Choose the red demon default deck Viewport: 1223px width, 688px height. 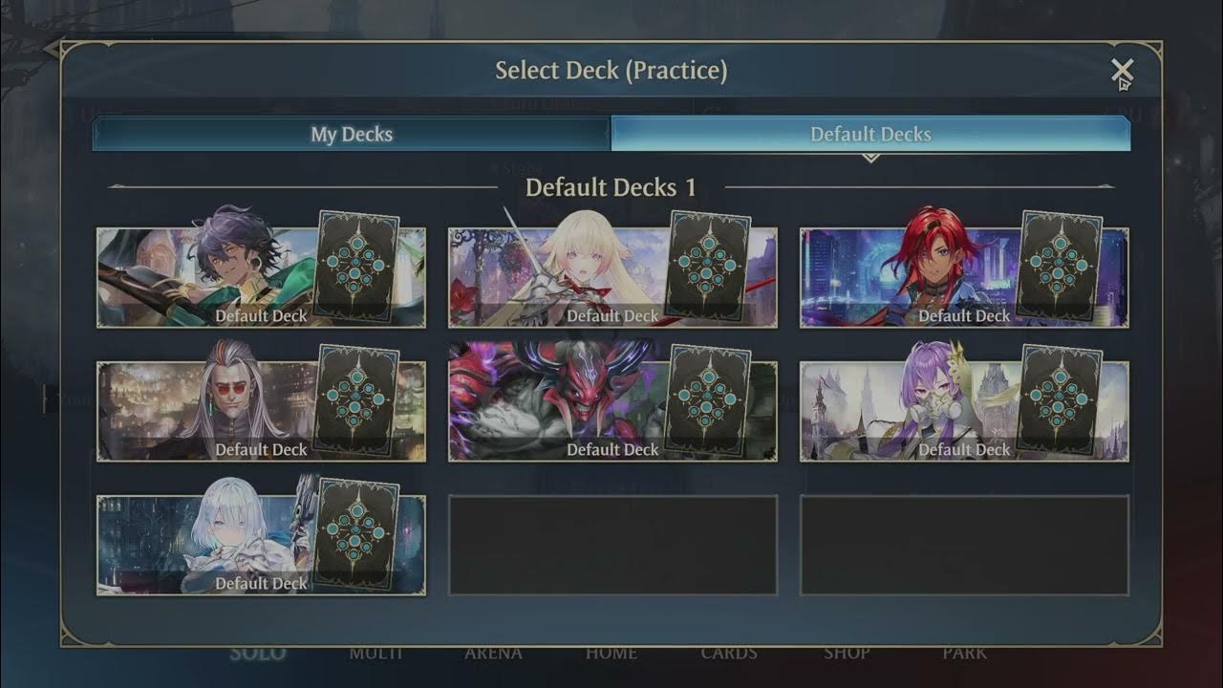click(612, 411)
